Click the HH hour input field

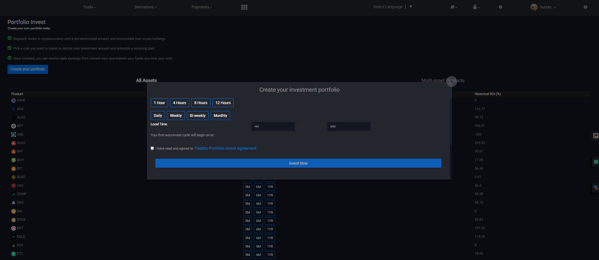pos(273,126)
